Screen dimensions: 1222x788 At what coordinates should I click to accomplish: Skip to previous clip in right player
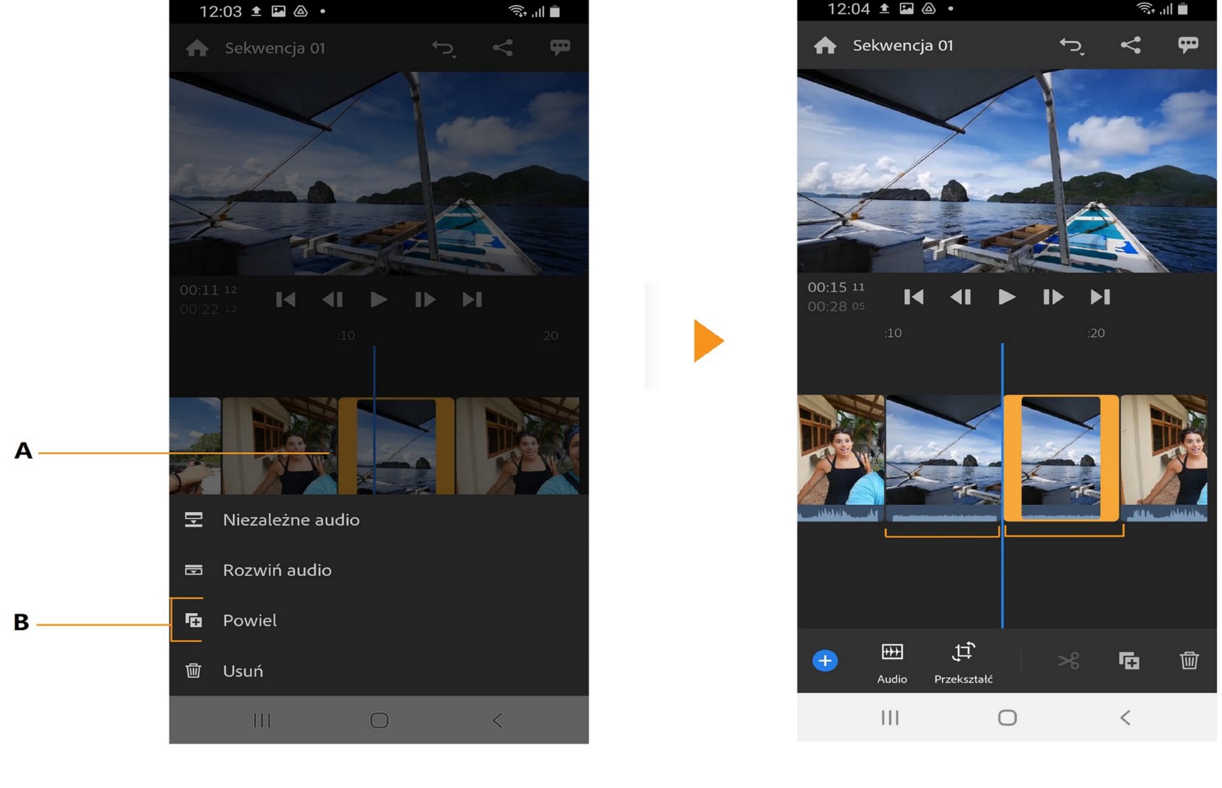click(913, 297)
